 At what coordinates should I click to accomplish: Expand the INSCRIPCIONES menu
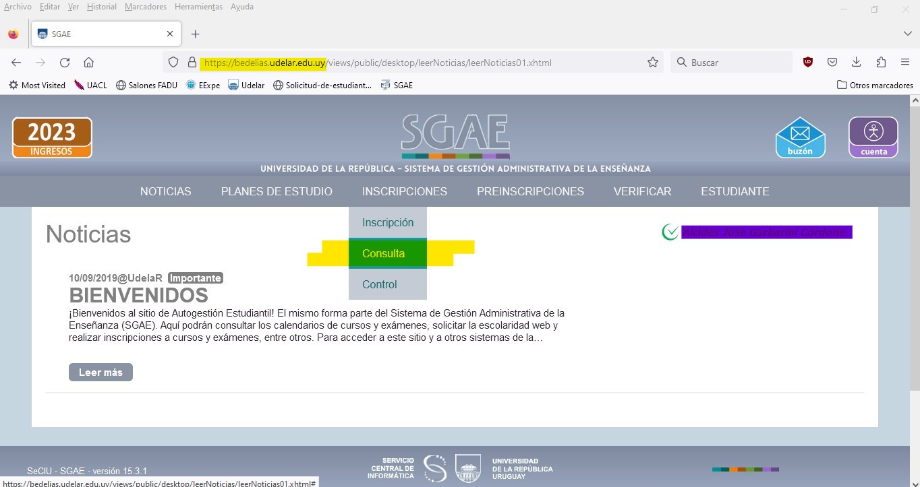405,191
